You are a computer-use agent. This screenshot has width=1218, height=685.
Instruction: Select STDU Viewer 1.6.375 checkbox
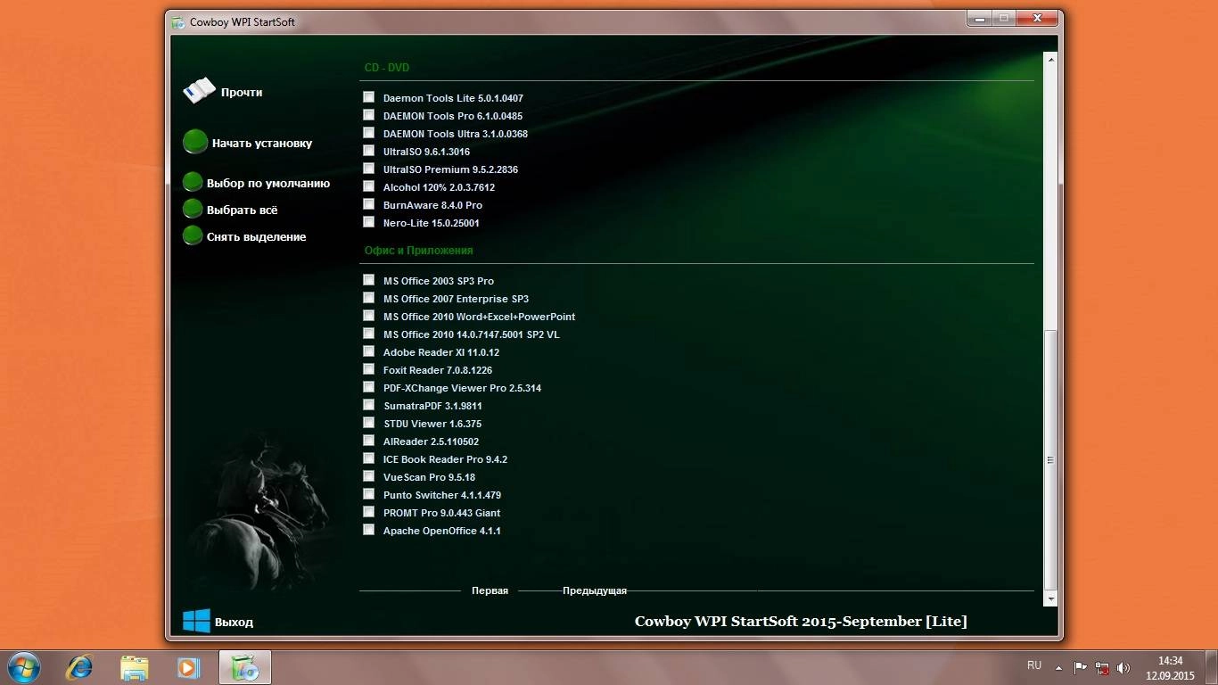(368, 423)
